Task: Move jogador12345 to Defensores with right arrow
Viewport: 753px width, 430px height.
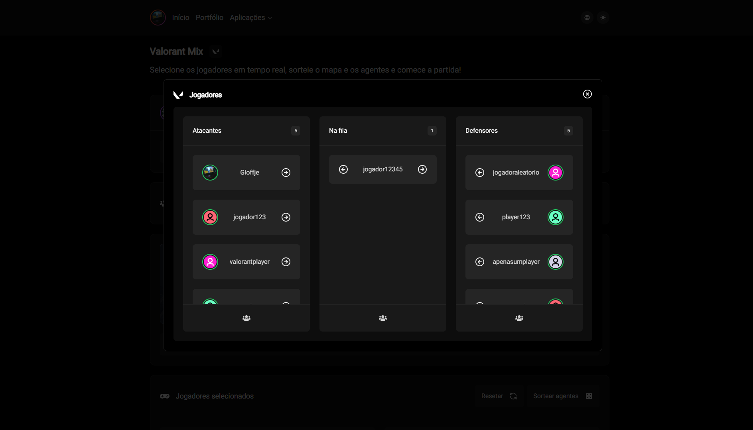Action: click(x=422, y=169)
